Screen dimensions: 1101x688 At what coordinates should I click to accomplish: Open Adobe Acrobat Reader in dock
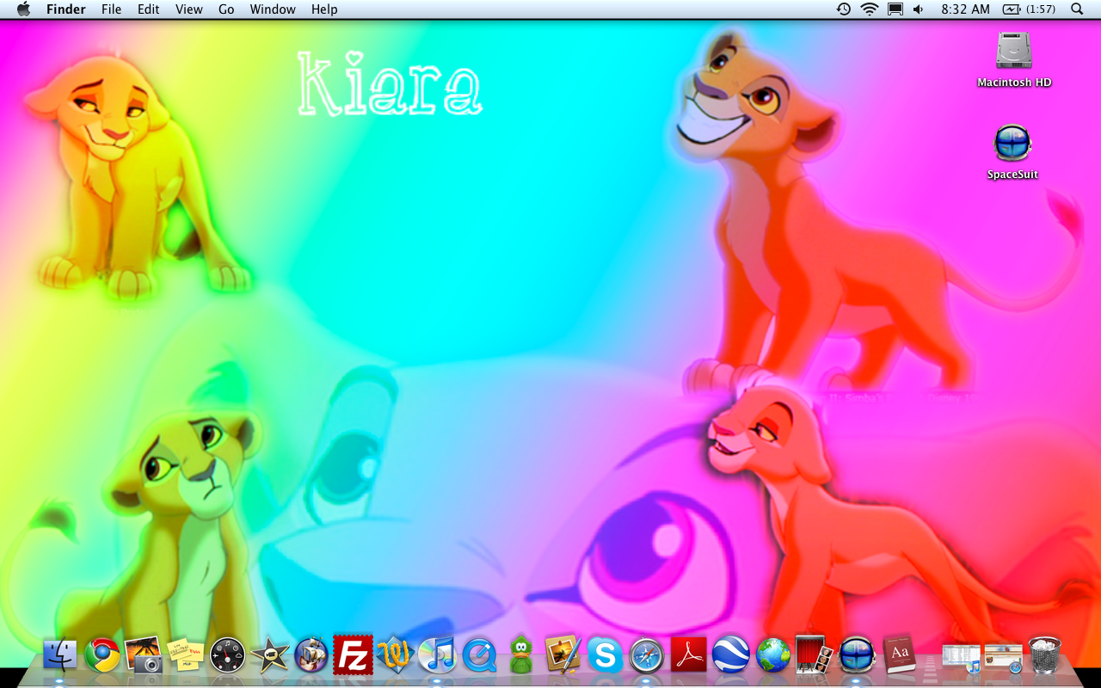point(688,656)
